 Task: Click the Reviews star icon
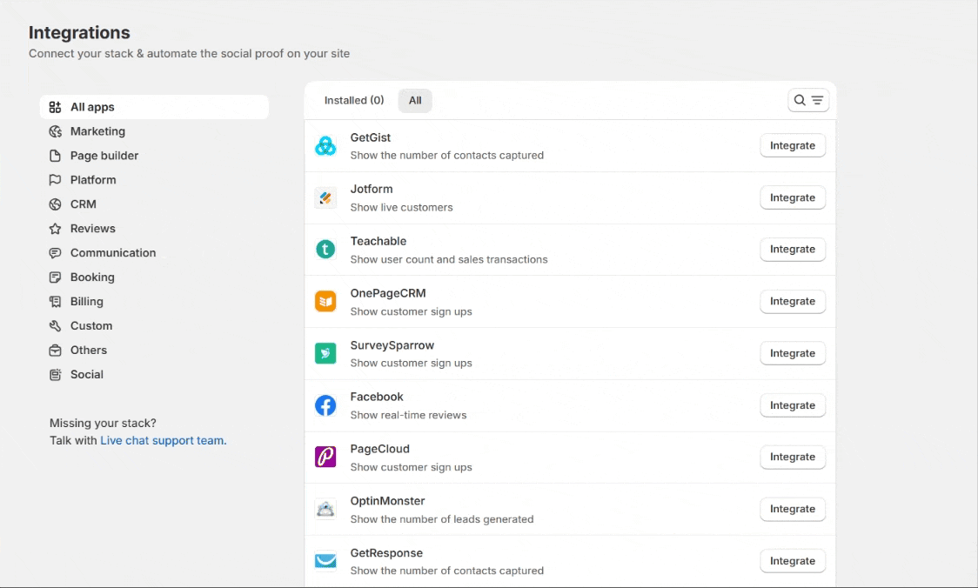click(55, 229)
